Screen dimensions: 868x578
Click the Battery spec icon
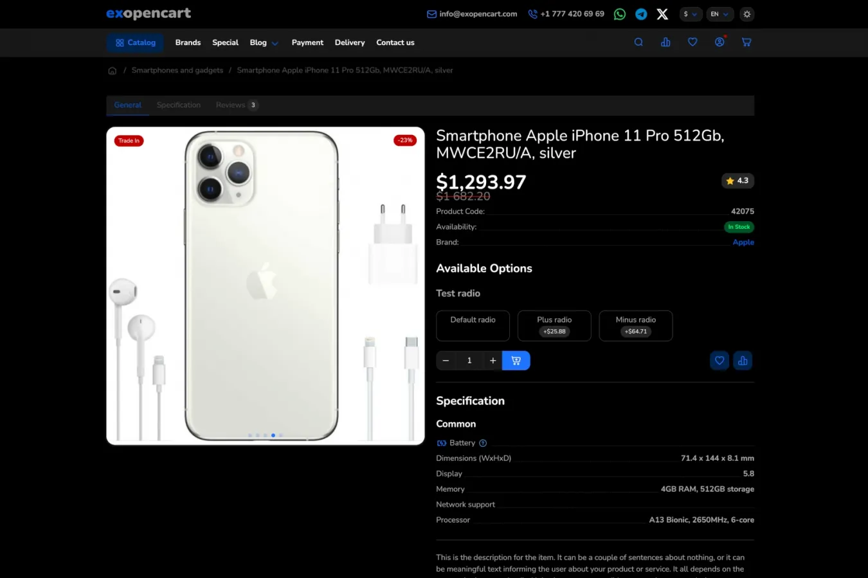click(442, 443)
